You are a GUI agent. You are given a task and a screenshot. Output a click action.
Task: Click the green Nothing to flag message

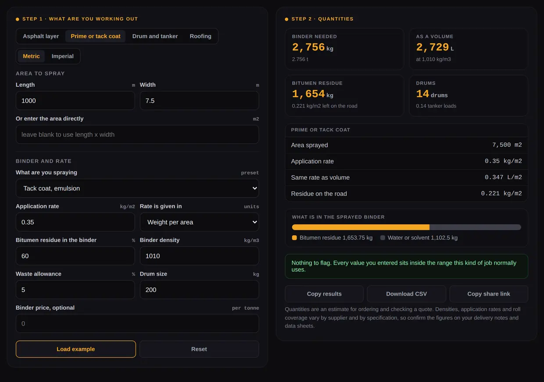pos(407,266)
